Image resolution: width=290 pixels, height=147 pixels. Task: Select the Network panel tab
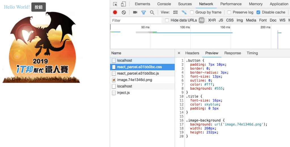click(x=206, y=4)
